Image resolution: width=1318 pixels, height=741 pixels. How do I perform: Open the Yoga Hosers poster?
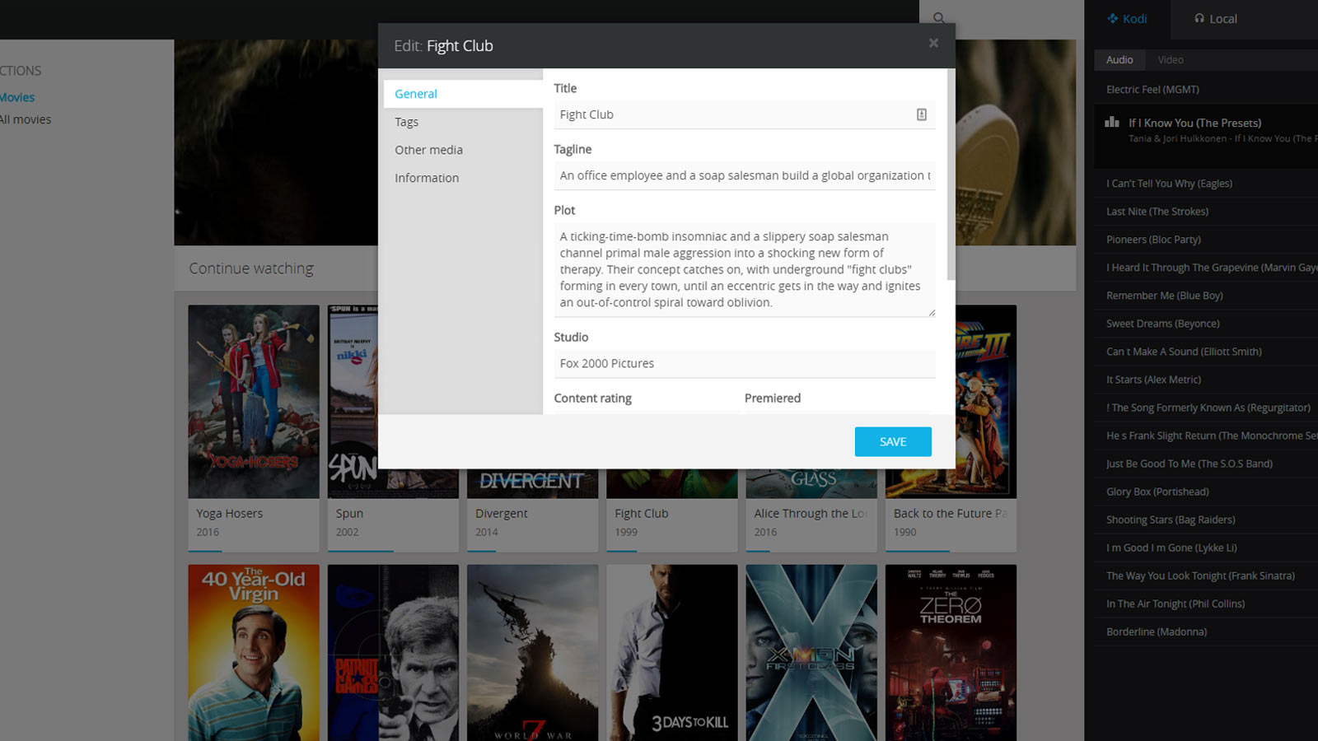(x=254, y=402)
